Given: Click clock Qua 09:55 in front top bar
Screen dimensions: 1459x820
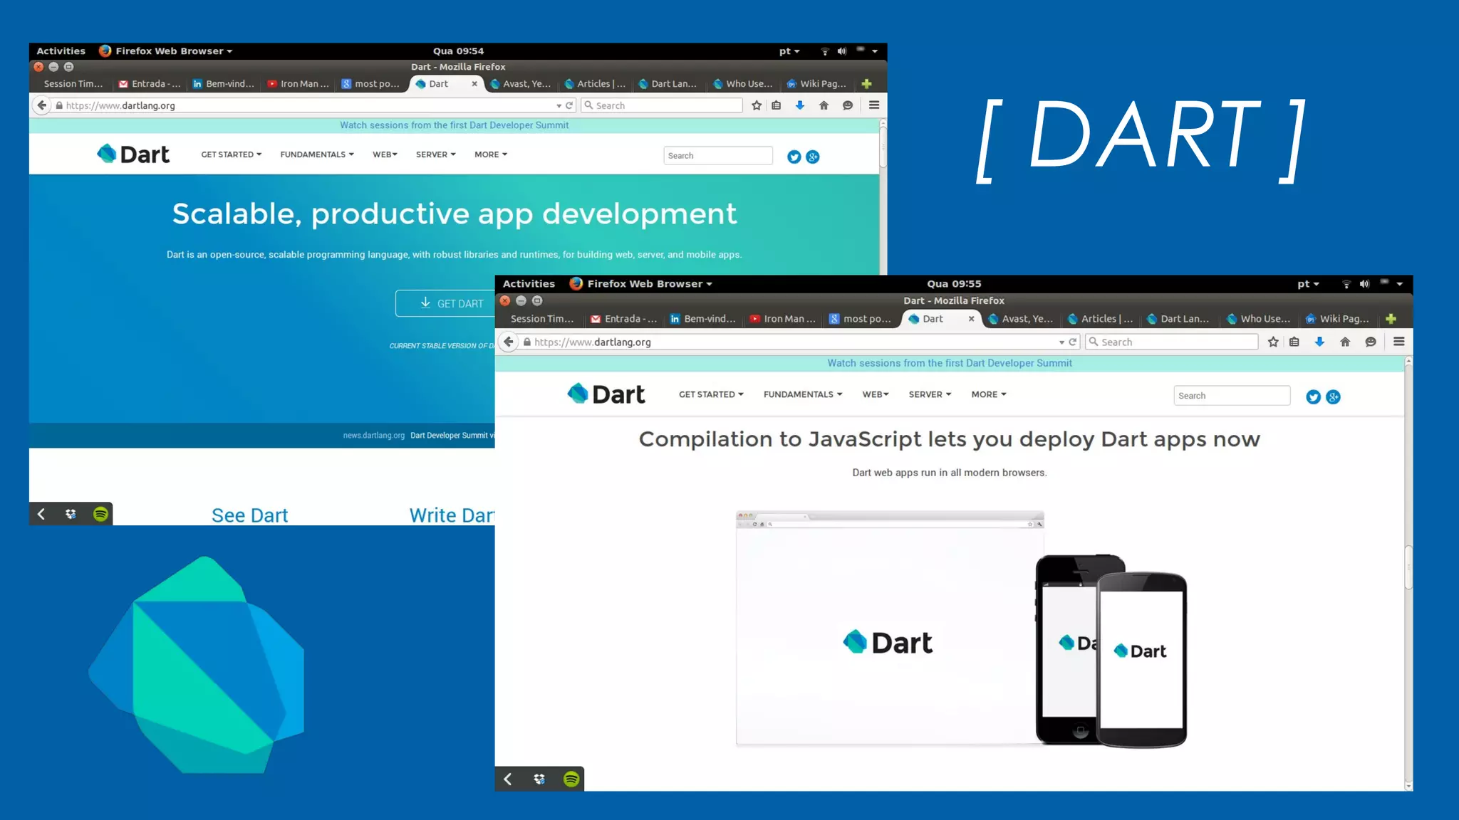Looking at the screenshot, I should click(954, 284).
